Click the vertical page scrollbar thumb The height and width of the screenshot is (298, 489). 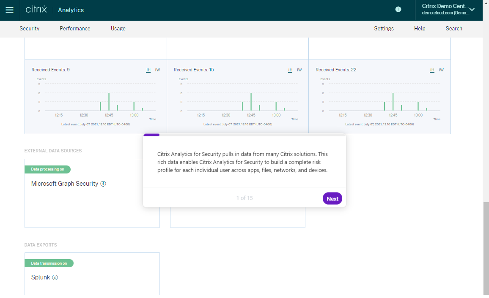pyautogui.click(x=486, y=248)
